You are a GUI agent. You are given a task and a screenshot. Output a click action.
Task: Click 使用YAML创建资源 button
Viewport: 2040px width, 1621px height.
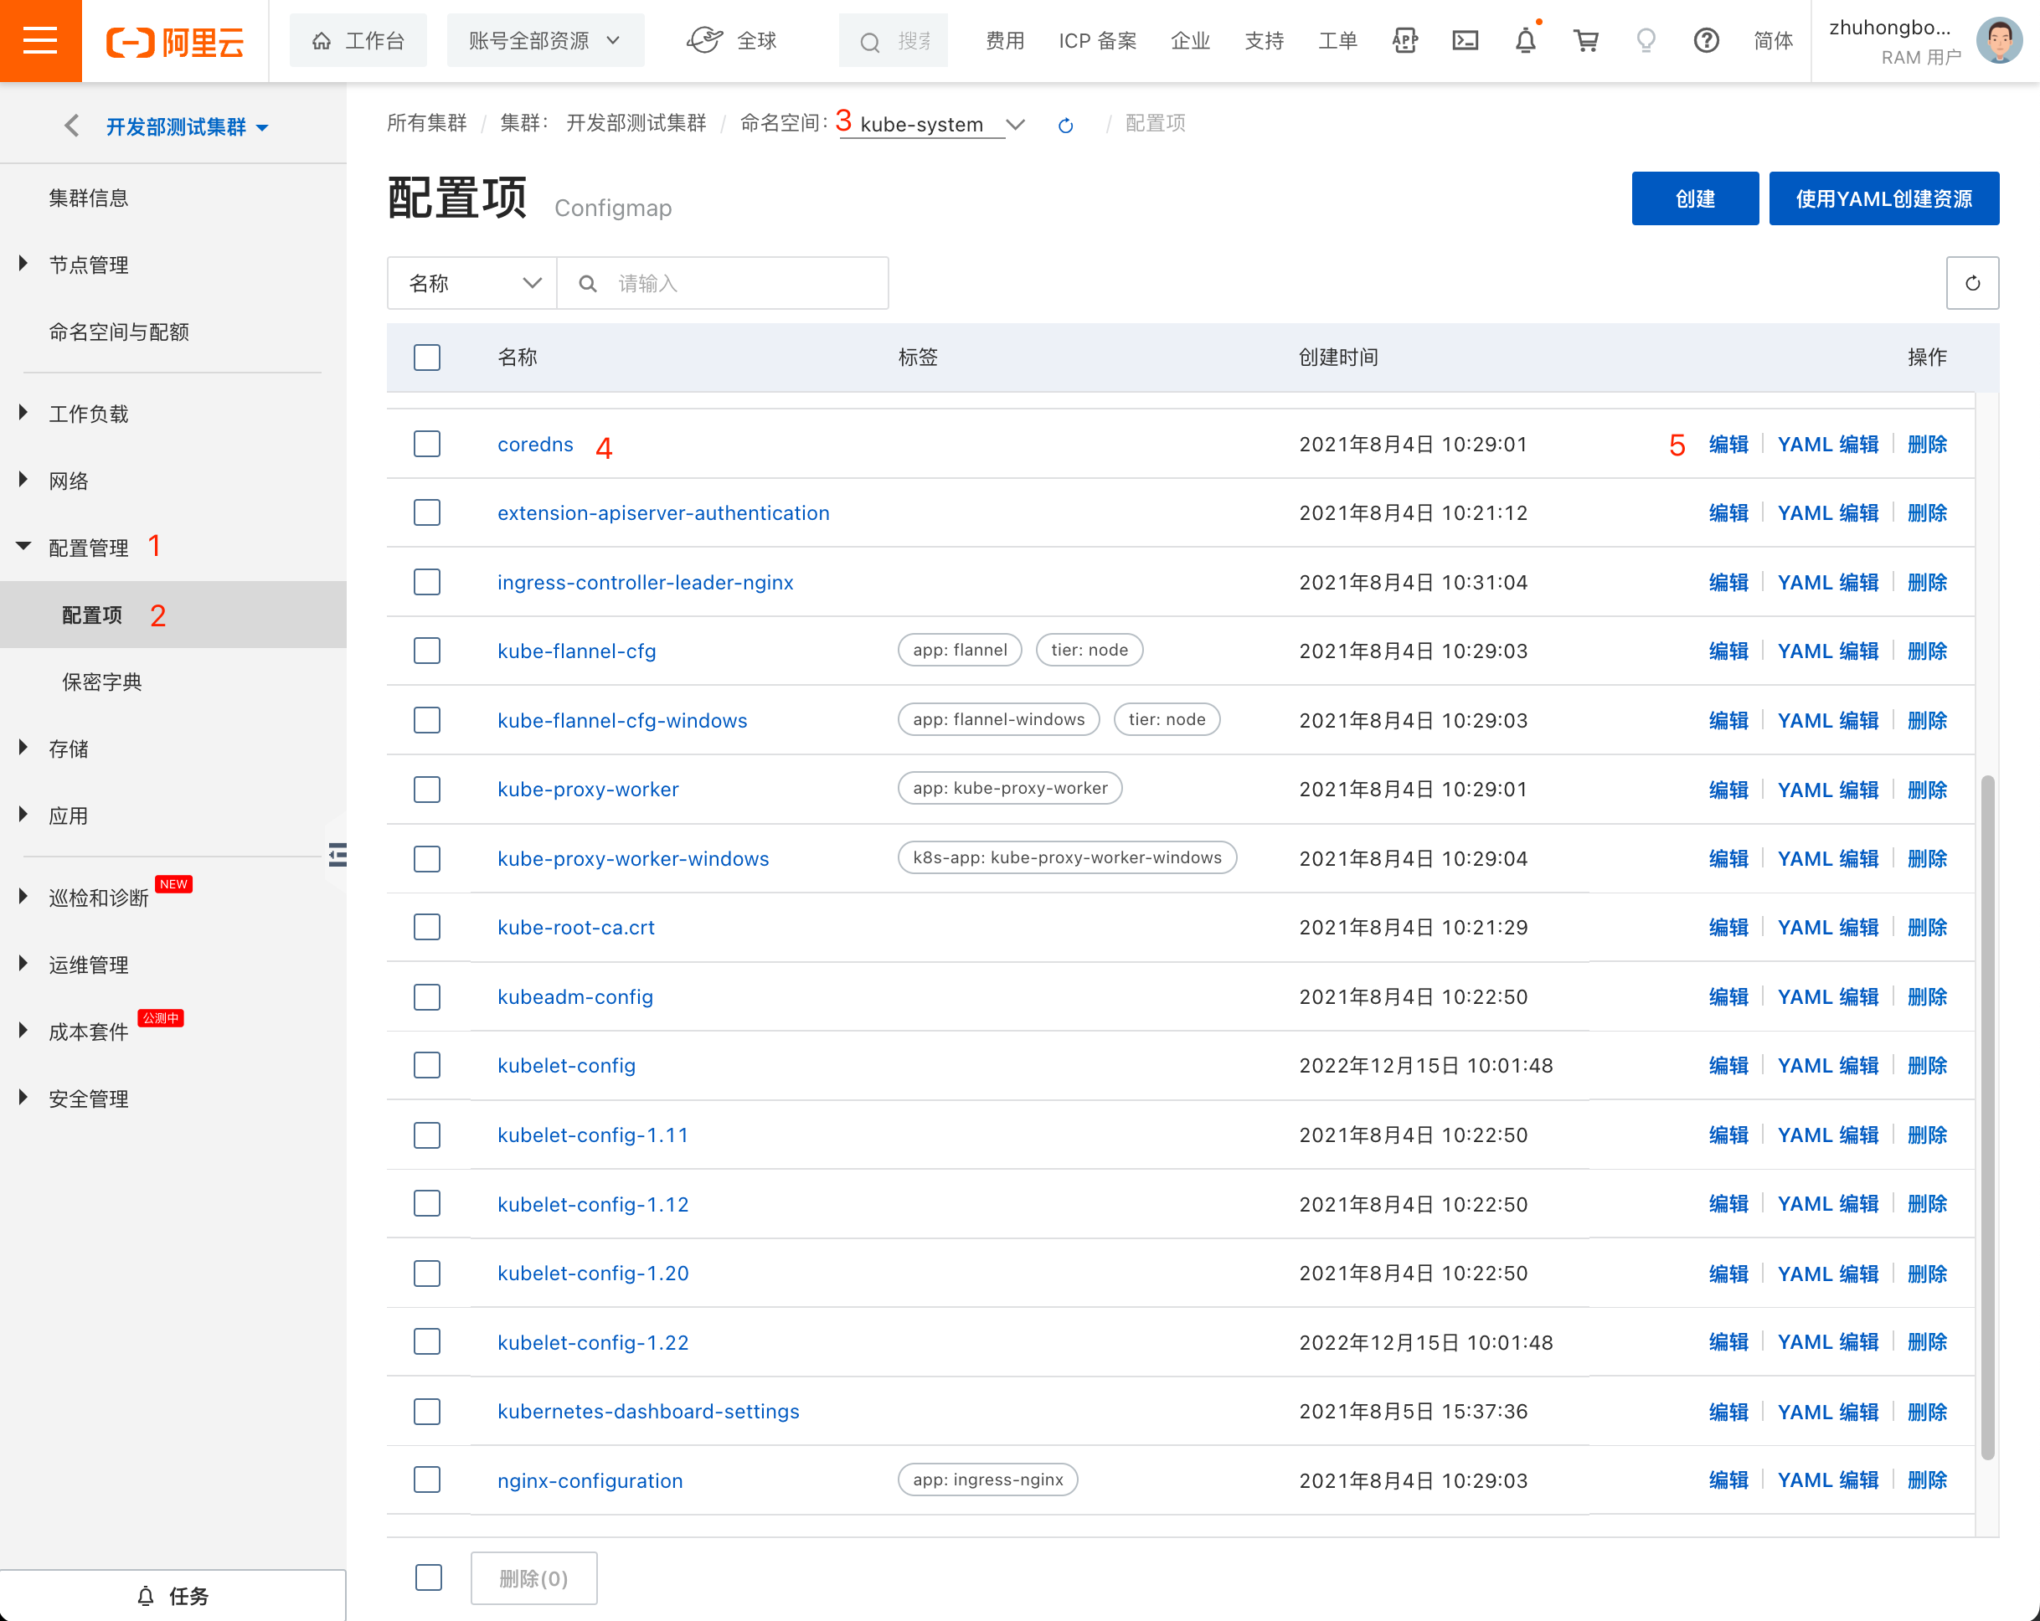click(x=1884, y=198)
